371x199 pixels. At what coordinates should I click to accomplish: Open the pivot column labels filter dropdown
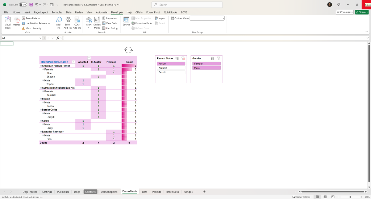tap(89, 58)
